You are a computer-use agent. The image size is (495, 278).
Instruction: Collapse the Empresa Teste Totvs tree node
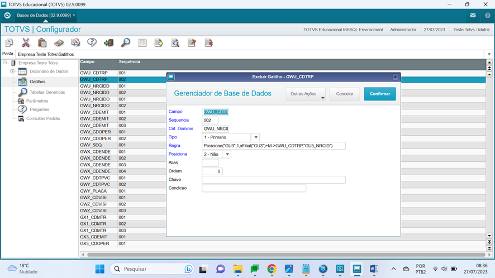[4, 63]
